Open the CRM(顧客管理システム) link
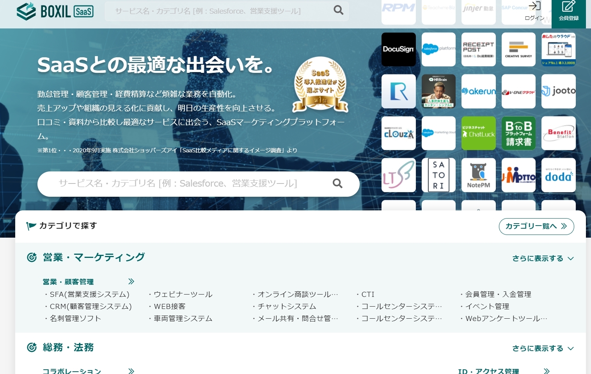 pyautogui.click(x=91, y=306)
